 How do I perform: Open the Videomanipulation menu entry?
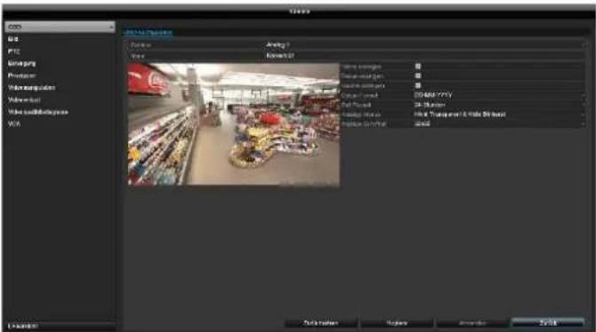[31, 88]
